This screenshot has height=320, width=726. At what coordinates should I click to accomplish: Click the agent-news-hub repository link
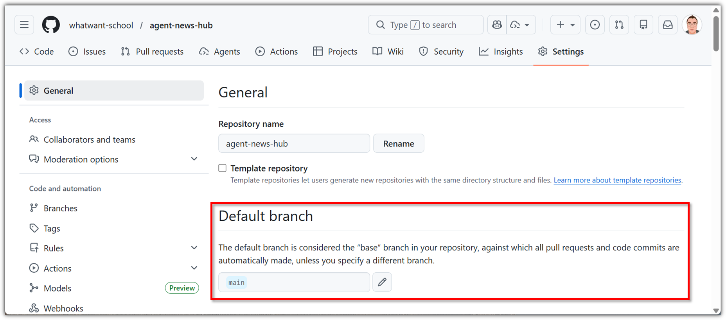coord(181,25)
